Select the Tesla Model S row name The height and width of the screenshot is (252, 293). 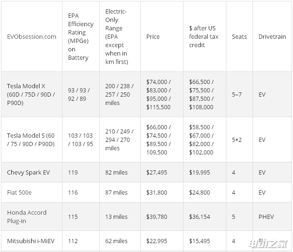[31, 140]
